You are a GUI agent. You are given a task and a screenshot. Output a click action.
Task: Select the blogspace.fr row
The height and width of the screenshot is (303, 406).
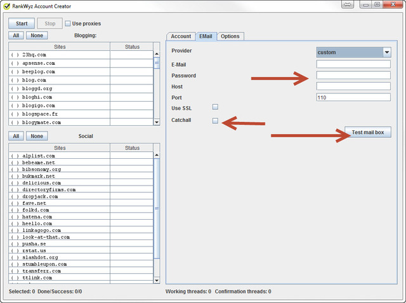[81, 114]
